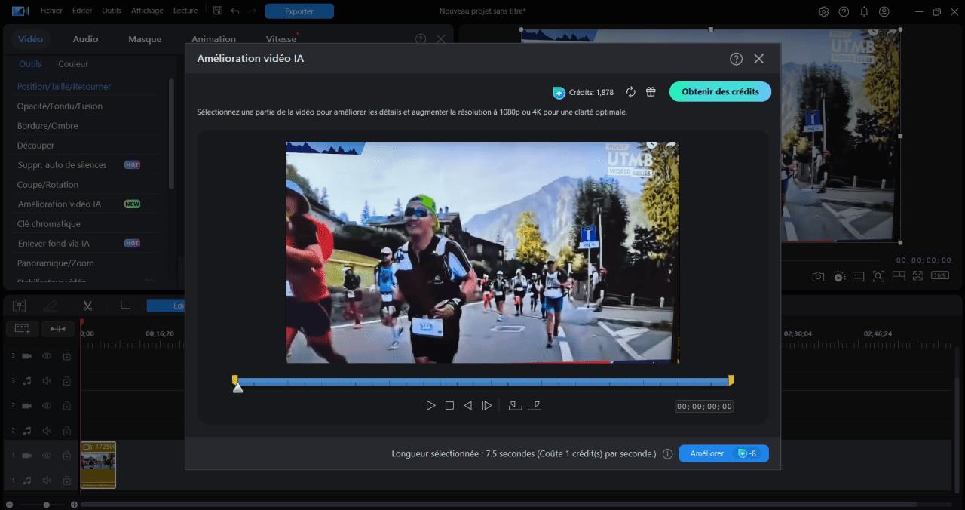965x510 pixels.
Task: Click the mark-in point icon in the dialog
Action: (x=515, y=405)
